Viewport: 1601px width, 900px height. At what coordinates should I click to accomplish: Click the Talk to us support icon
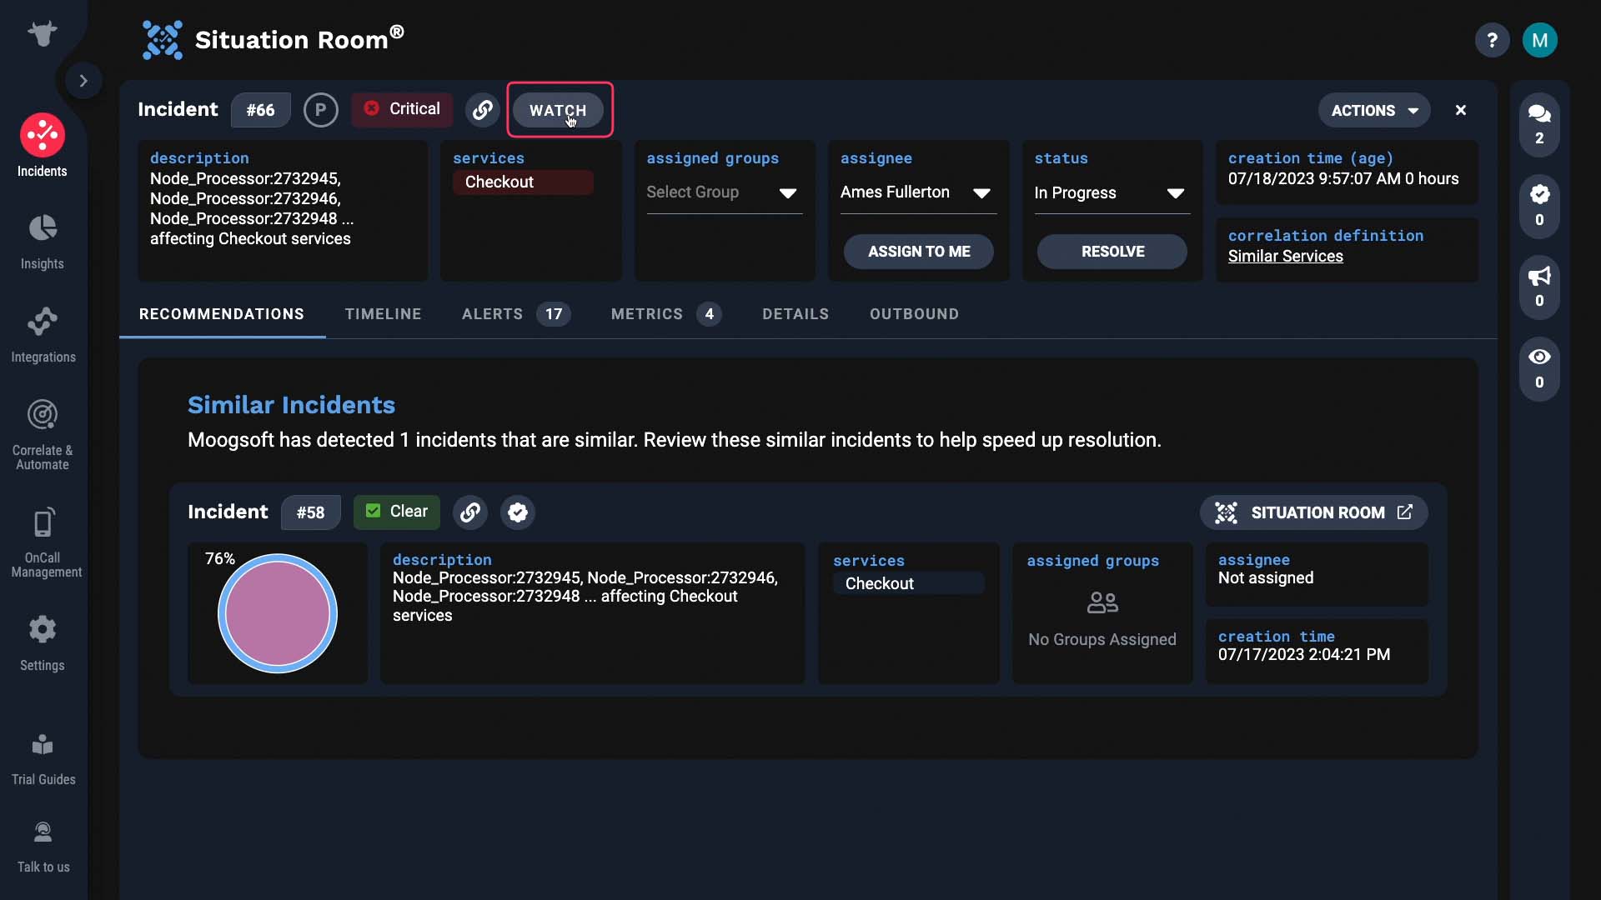(43, 847)
